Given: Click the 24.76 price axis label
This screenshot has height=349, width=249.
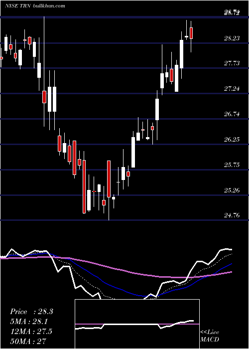Looking at the screenshot, I should [x=232, y=215].
